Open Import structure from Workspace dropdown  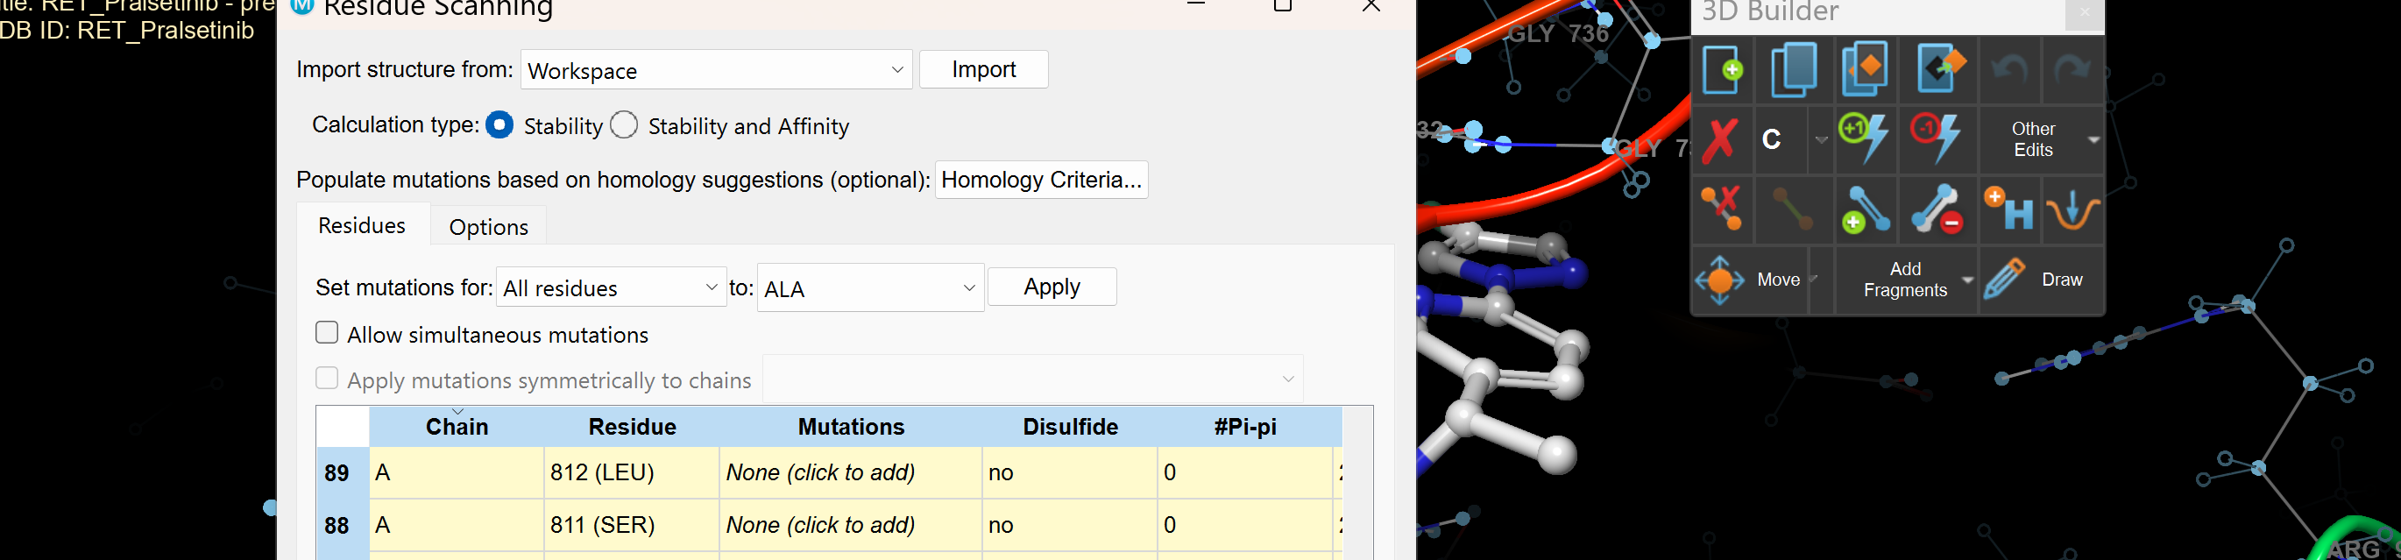(717, 70)
